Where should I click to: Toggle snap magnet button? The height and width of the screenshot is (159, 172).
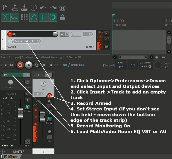click(53, 17)
